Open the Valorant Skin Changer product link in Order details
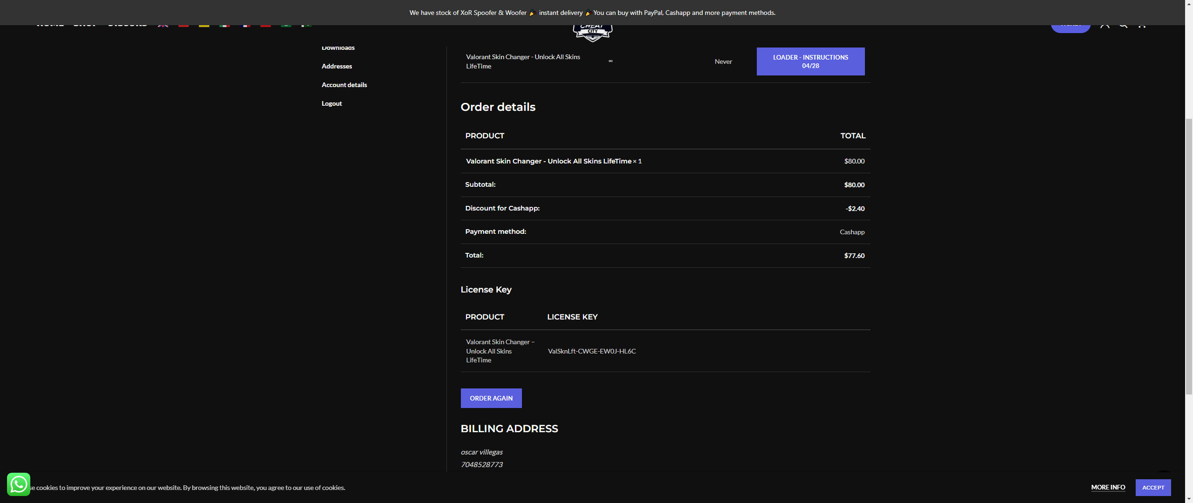The image size is (1193, 503). click(x=549, y=161)
